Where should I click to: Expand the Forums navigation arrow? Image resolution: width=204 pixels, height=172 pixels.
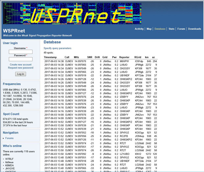pos(3,138)
